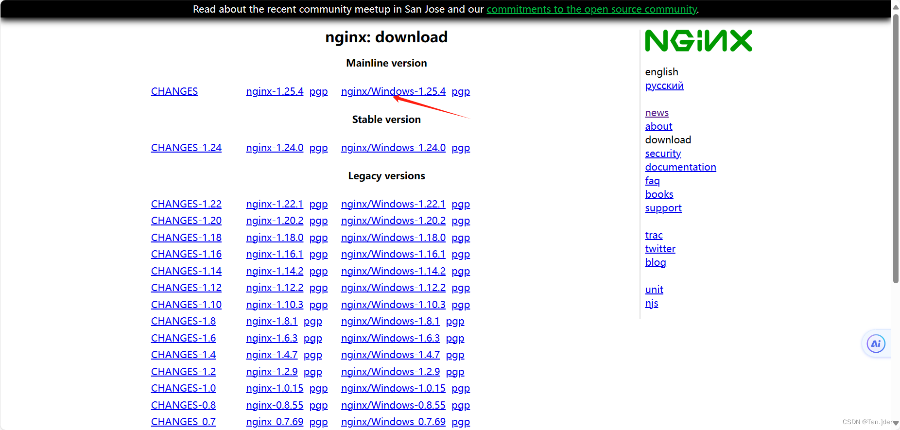900x430 pixels.
Task: Open pgp signature for nginx-1.25.4
Action: 318,92
